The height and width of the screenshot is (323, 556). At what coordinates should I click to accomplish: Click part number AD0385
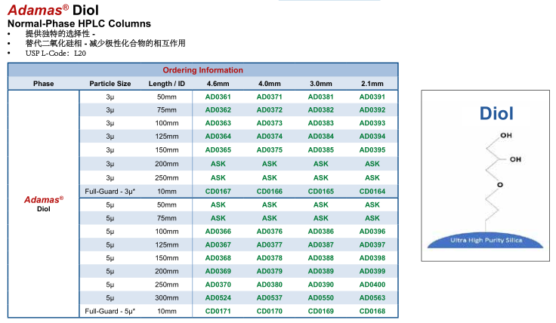pos(320,150)
